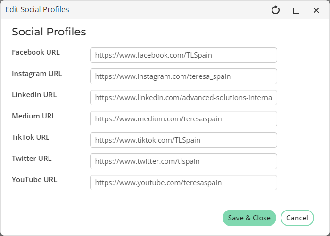Click the Facebook URL input field

(183, 55)
